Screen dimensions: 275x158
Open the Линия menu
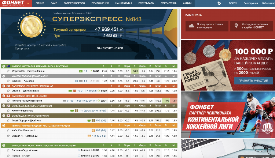pyautogui.click(x=40, y=3)
